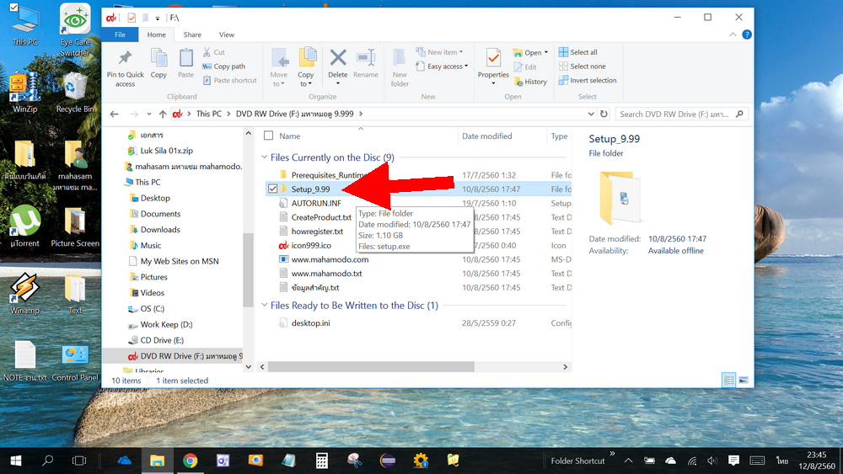Image resolution: width=843 pixels, height=474 pixels.
Task: Click the Paste ribbon icon
Action: point(186,58)
